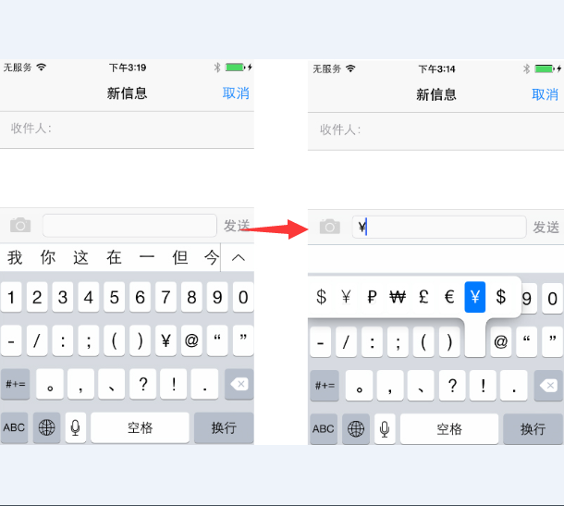Tap the 5 key in left keyboard
Viewport: 564px width, 506px height.
(x=115, y=297)
